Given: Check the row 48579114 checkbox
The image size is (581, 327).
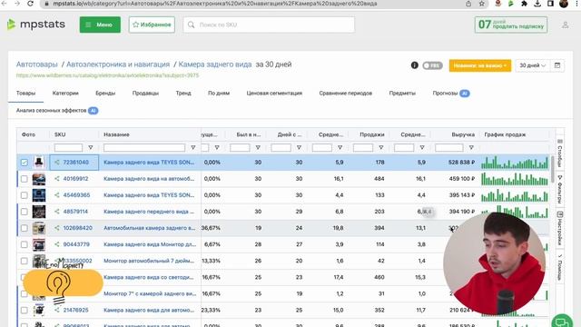Looking at the screenshot, I should (x=25, y=212).
